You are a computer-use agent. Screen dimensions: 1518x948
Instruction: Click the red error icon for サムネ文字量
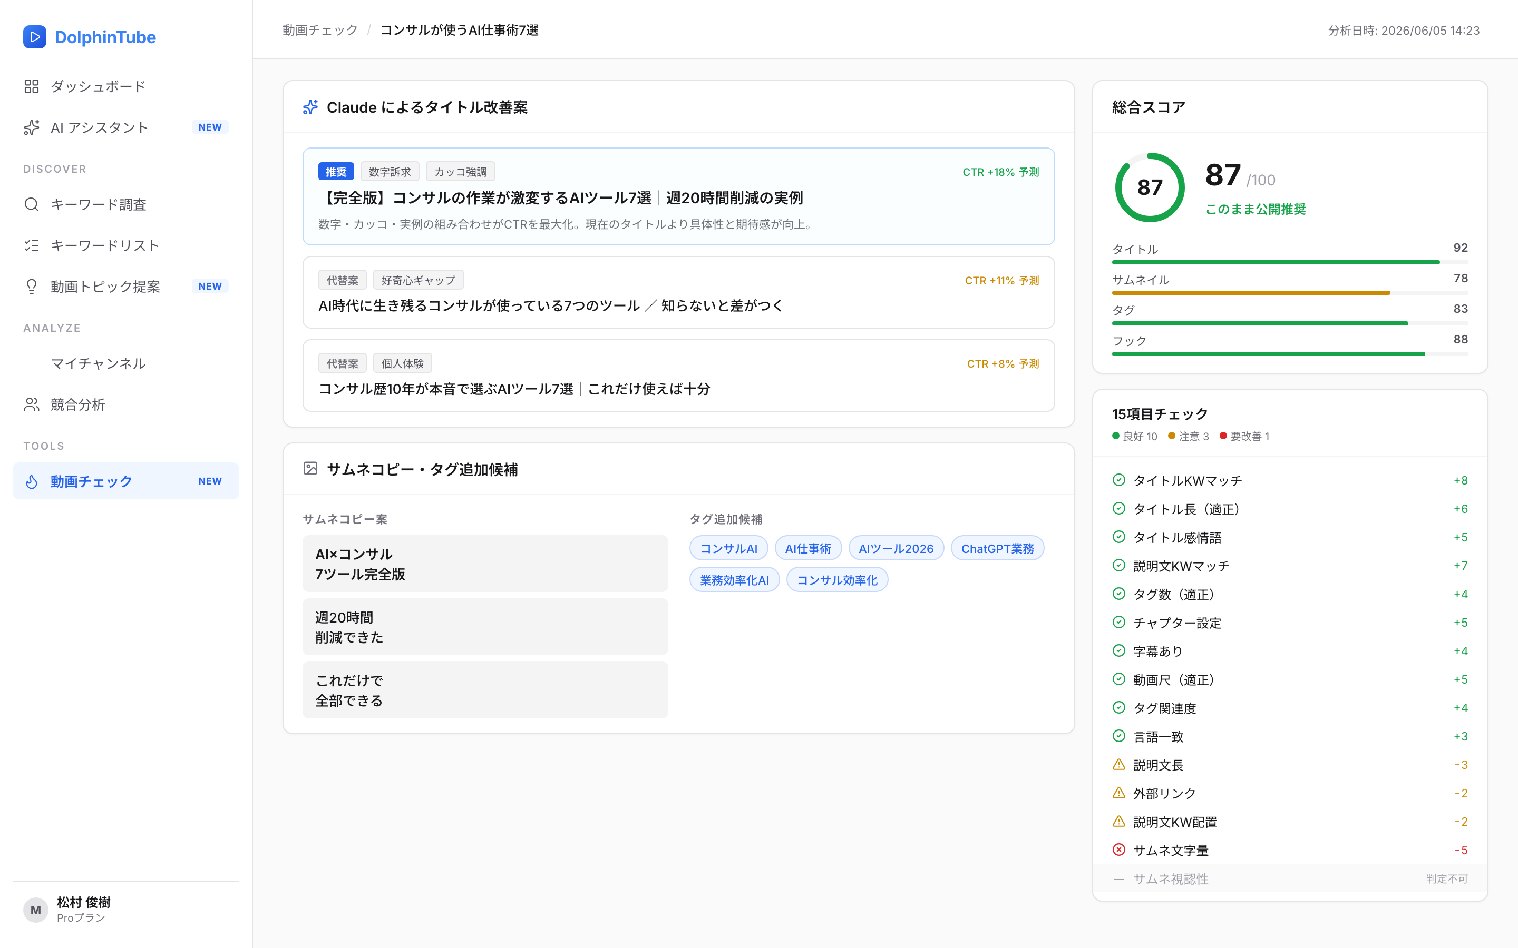(x=1119, y=850)
